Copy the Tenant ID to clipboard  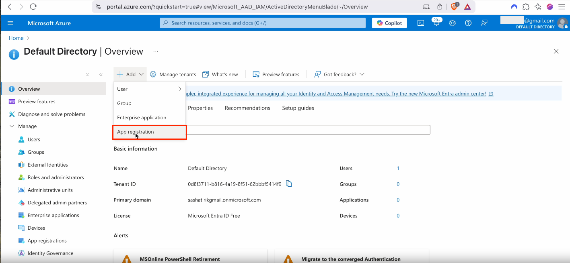[289, 183]
